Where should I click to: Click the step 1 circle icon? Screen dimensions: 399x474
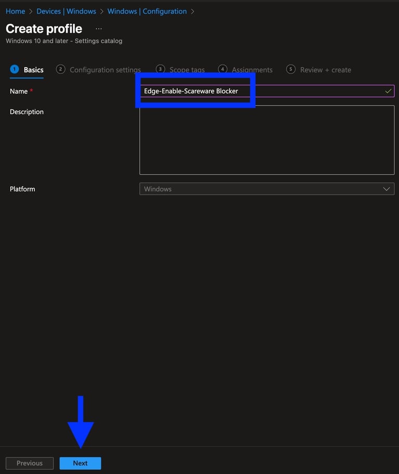pos(15,69)
